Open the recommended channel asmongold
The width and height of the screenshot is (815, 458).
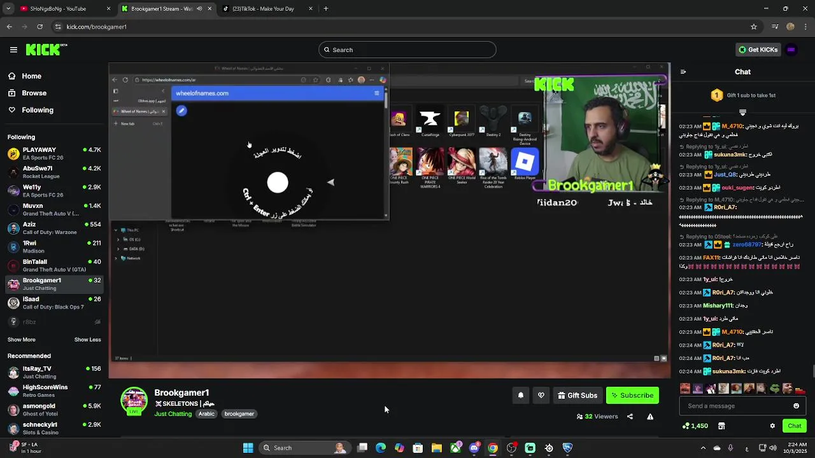[x=54, y=410]
